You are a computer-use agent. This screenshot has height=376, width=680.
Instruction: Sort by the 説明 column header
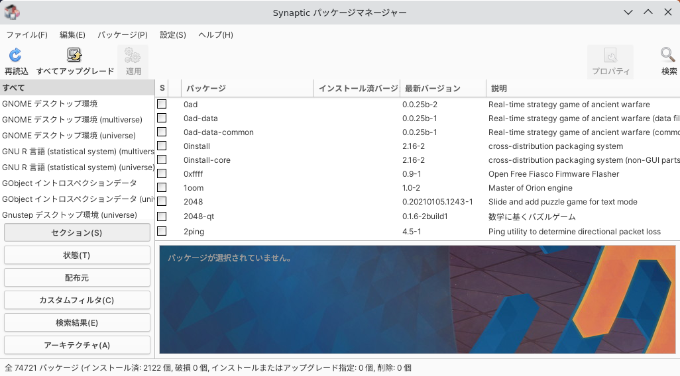583,88
